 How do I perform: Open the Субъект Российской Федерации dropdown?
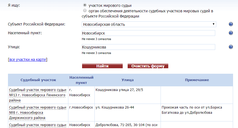[x=149, y=24]
